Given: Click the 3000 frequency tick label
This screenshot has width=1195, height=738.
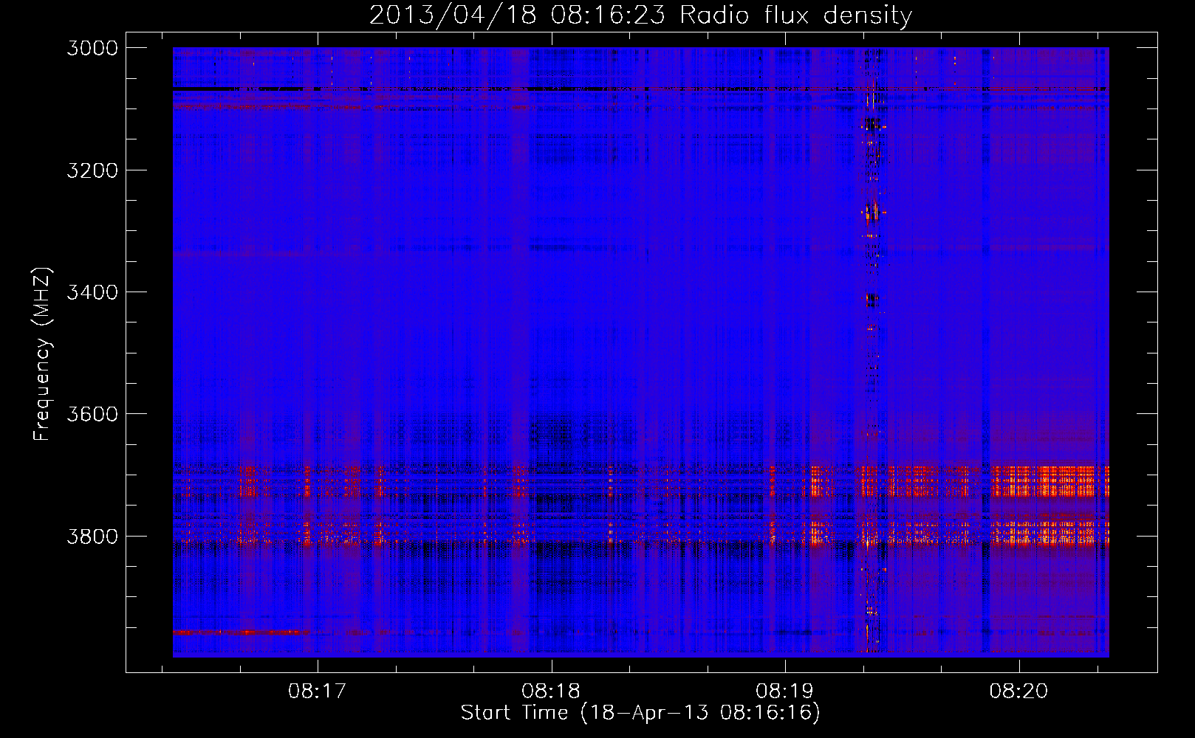Looking at the screenshot, I should [92, 48].
